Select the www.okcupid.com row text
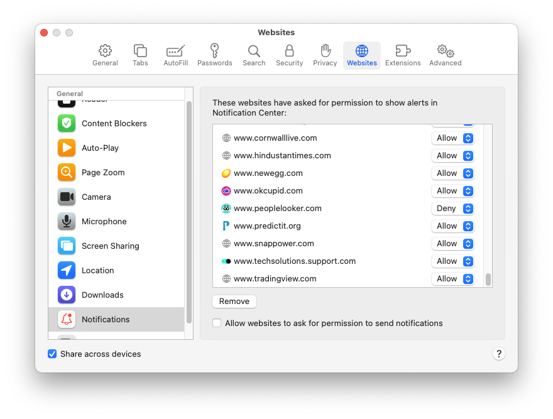The width and height of the screenshot is (553, 419). 268,191
